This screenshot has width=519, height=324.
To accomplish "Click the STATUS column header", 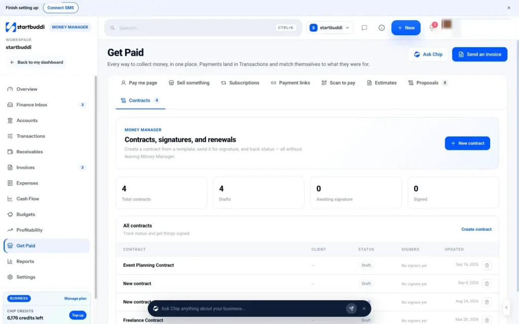I will click(366, 249).
